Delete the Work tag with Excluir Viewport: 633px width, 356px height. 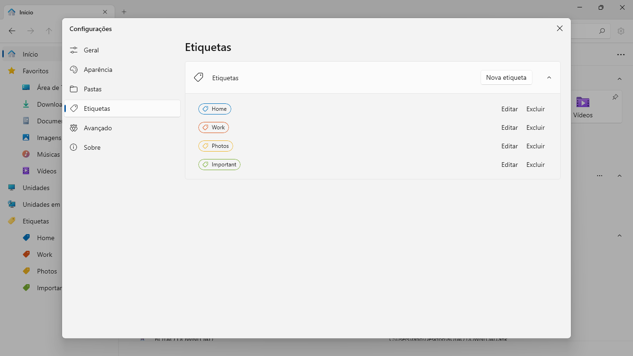point(535,127)
